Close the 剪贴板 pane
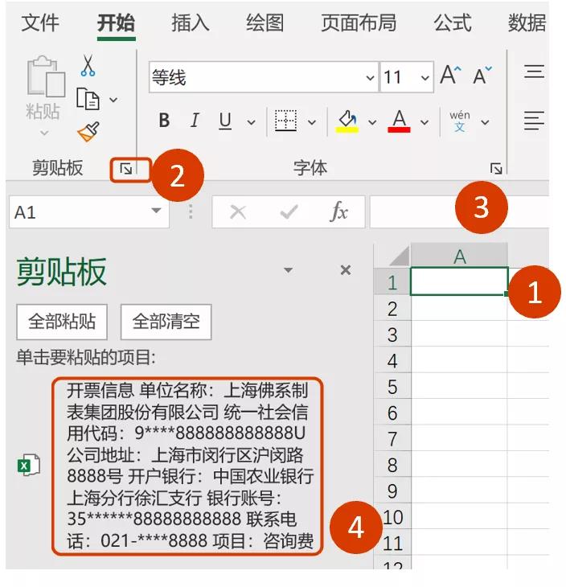This screenshot has width=566, height=587. [x=346, y=270]
